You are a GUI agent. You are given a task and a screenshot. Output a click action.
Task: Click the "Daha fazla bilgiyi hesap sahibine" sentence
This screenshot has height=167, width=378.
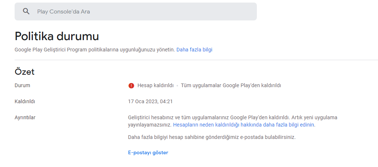212,137
